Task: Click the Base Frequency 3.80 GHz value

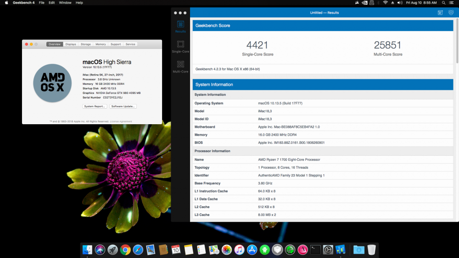Action: pyautogui.click(x=265, y=183)
